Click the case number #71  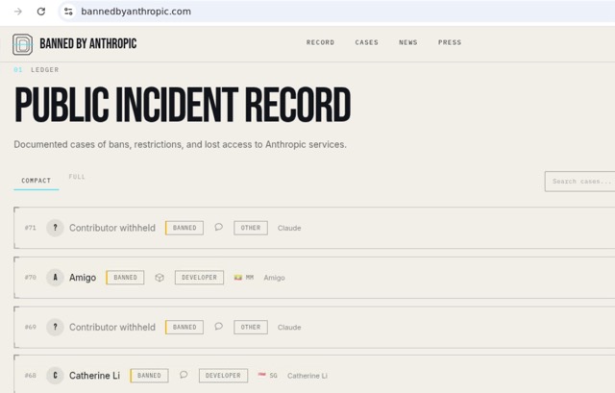[30, 228]
